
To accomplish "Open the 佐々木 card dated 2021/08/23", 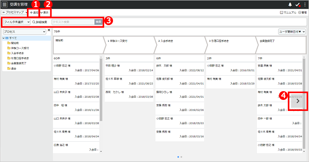I will pos(129,81).
